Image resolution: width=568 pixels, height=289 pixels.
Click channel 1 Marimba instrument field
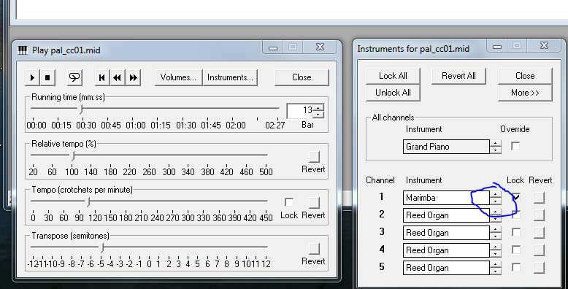click(x=446, y=198)
